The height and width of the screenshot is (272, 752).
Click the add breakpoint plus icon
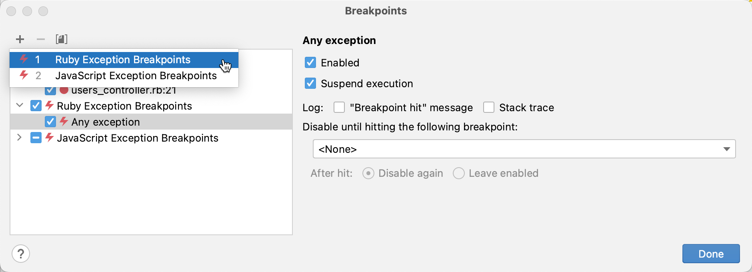click(20, 39)
